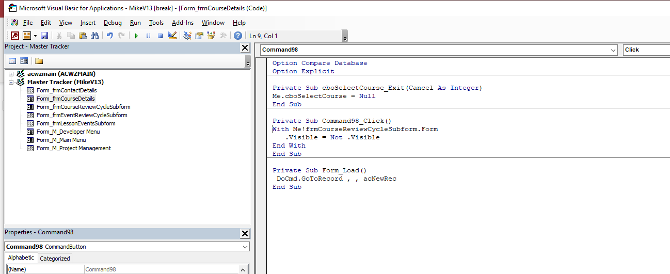
Task: Open the Add-Ins menu
Action: point(183,23)
